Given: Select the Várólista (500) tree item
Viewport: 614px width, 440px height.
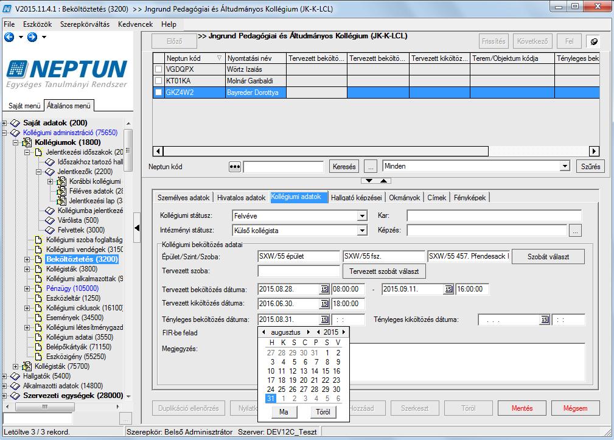Looking at the screenshot, I should [x=78, y=220].
